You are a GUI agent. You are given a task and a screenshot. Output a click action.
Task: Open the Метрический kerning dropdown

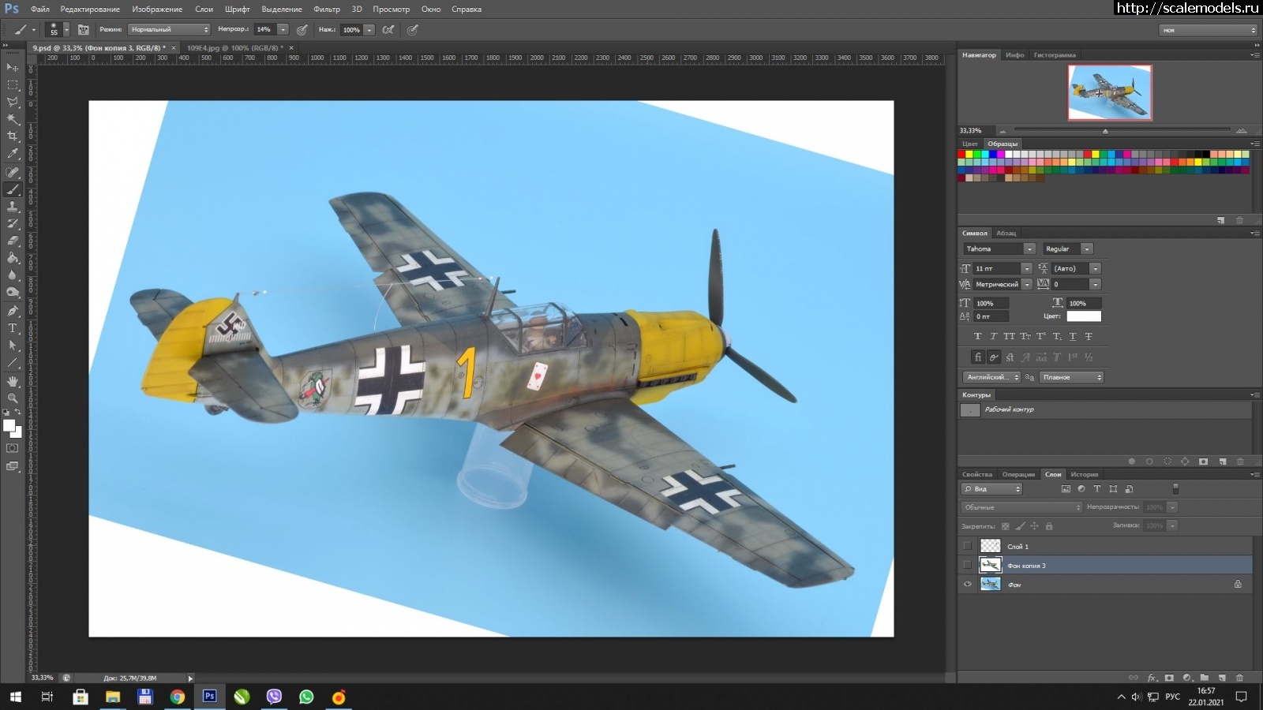1027,284
